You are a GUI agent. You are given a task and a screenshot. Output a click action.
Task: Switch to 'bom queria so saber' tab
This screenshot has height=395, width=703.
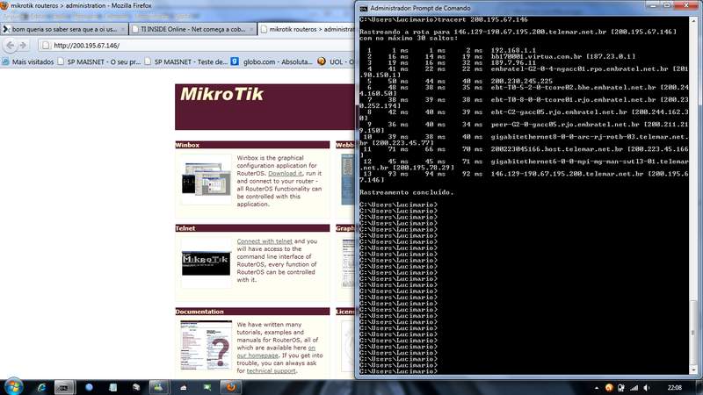point(64,29)
